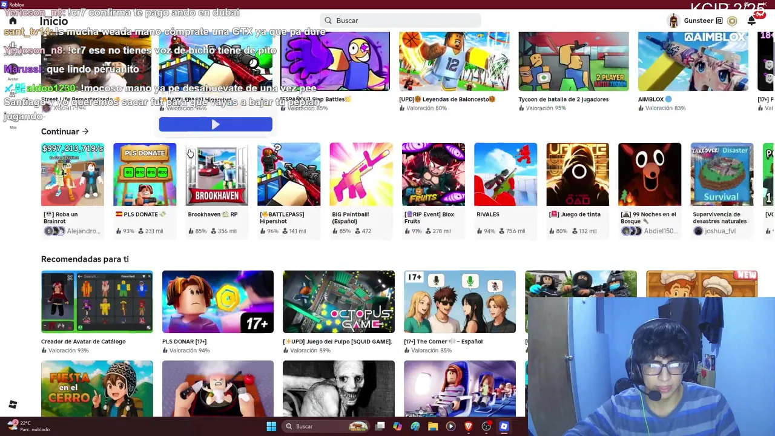Screen dimensions: 775x436
Task: Click 'Valoración 89%' under Juego del Pulpo
Action: click(310, 351)
